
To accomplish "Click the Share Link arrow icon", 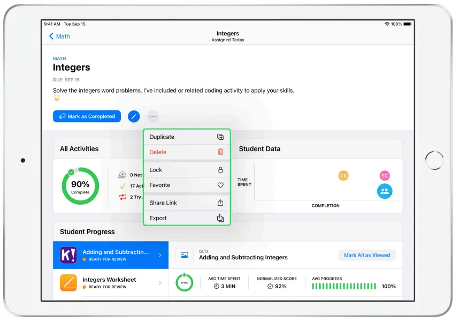I will point(220,203).
